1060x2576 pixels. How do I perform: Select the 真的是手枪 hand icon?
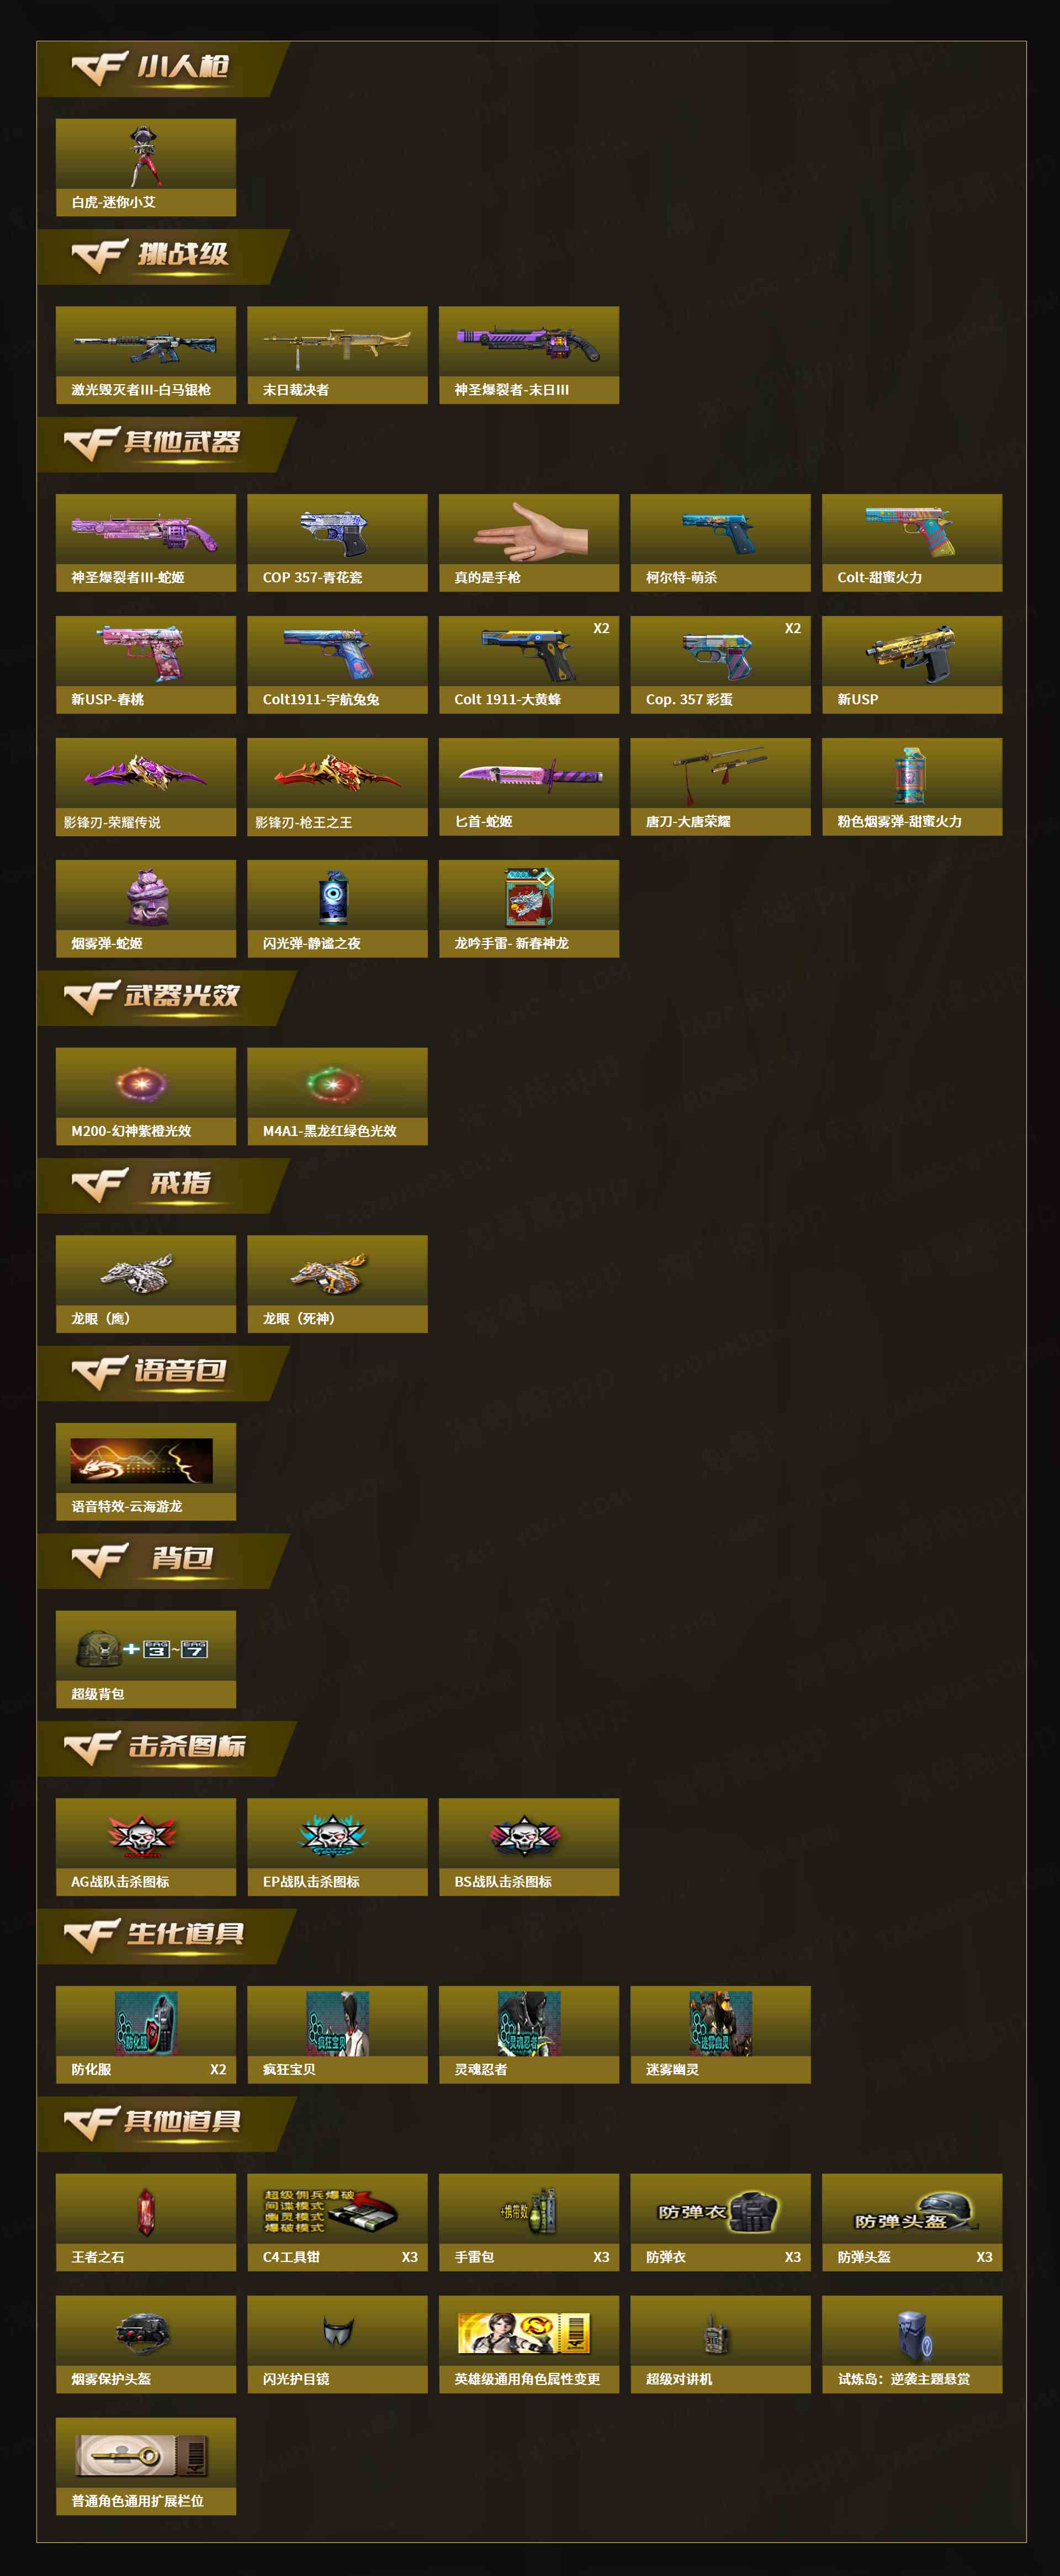pyautogui.click(x=529, y=543)
